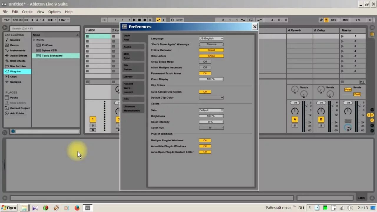Click the Instruments category icon

[x=7, y=50]
